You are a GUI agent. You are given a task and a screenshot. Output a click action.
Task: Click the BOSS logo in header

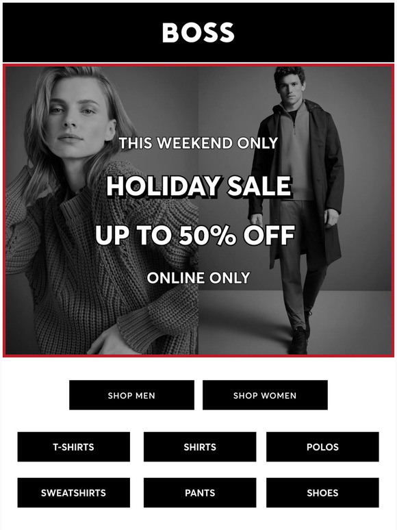click(x=198, y=33)
